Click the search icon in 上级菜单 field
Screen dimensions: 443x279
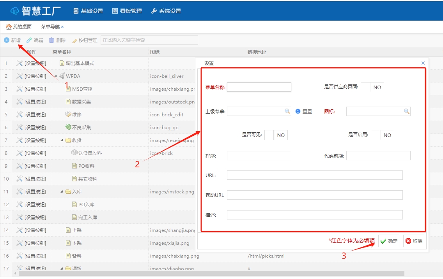coord(287,111)
